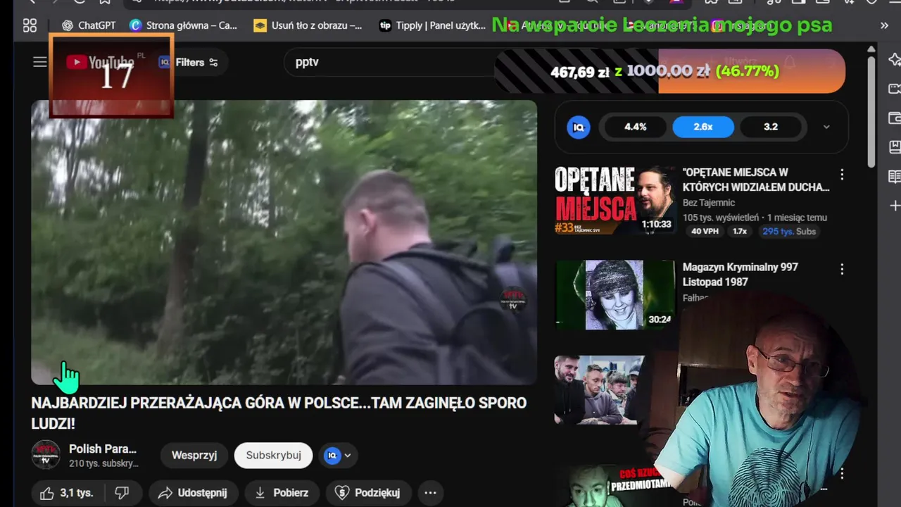Open the open-book icon in the browser sidebar
901x507 pixels.
pos(895,176)
